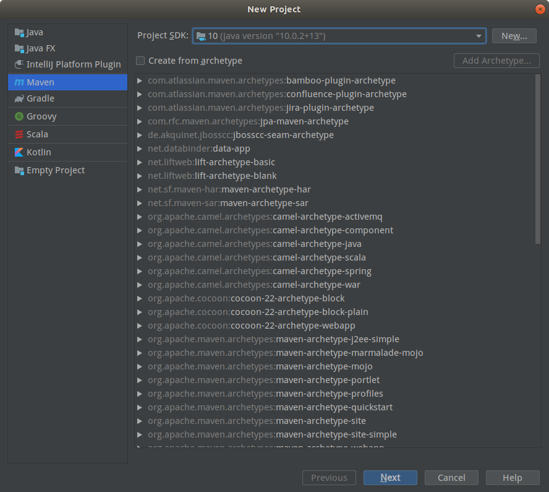Click the Next button
This screenshot has height=492, width=549.
pos(390,478)
